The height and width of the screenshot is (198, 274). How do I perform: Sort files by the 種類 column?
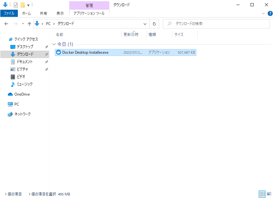click(x=159, y=35)
